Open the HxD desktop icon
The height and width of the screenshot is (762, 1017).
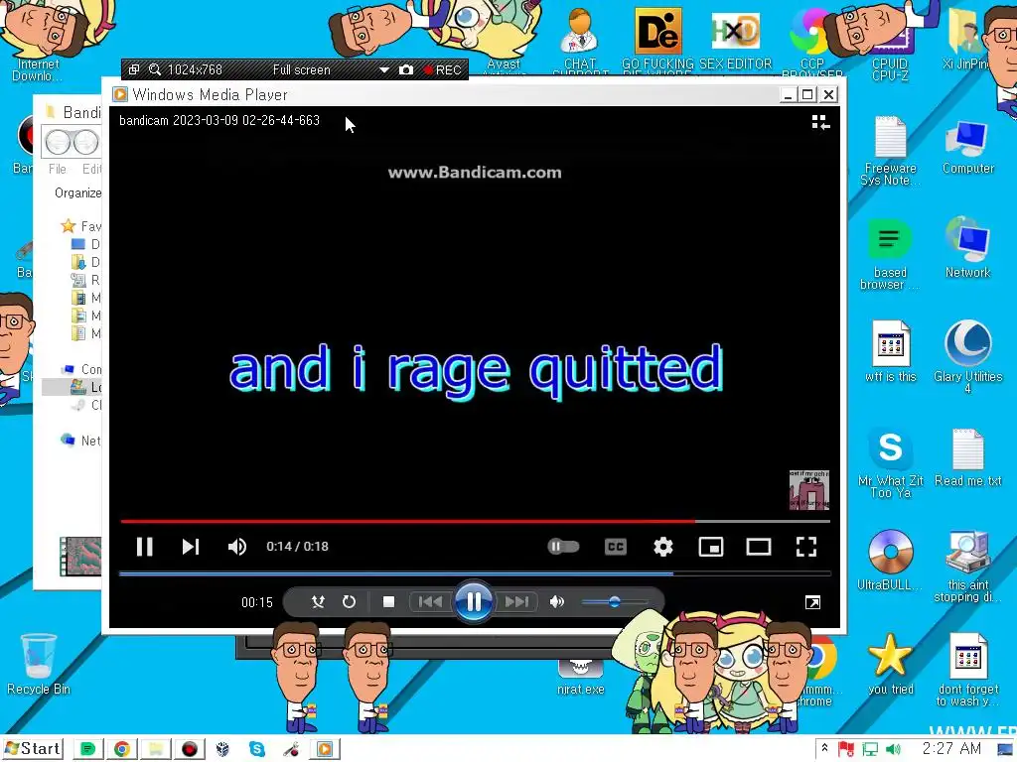point(735,36)
